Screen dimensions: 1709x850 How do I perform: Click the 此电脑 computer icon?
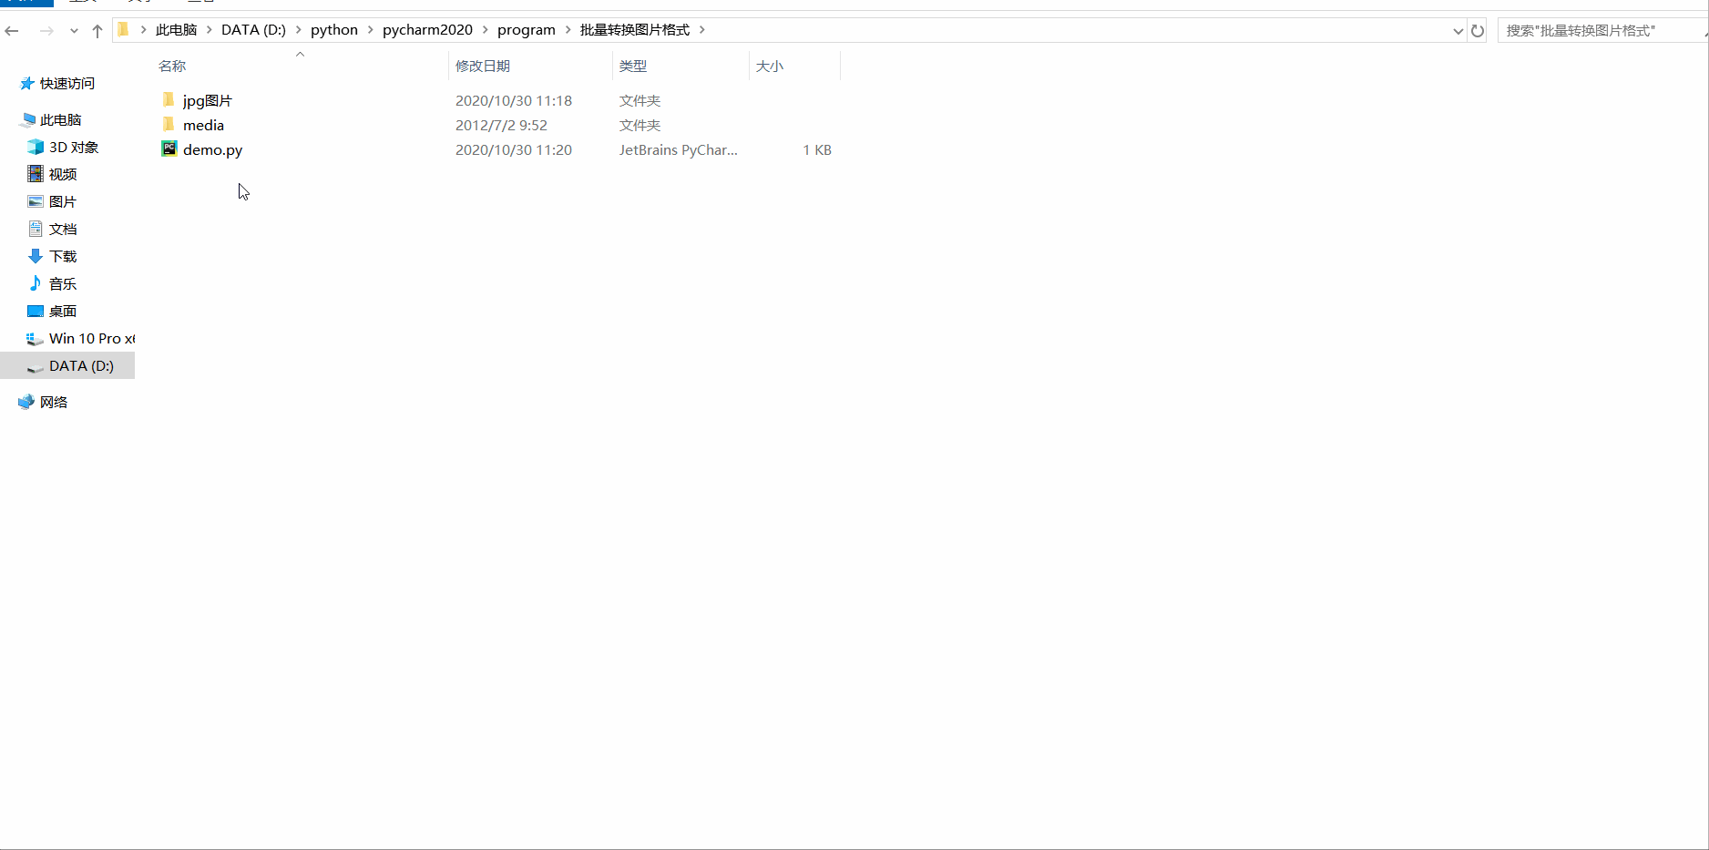click(28, 119)
